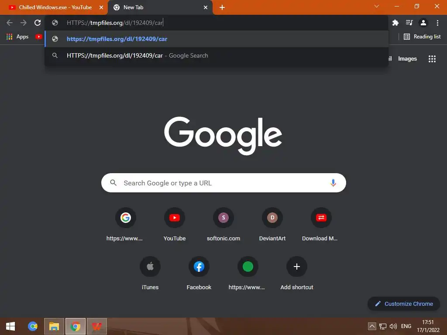Open the Google apps grid
Viewport: 447px width, 335px height.
[x=432, y=59]
